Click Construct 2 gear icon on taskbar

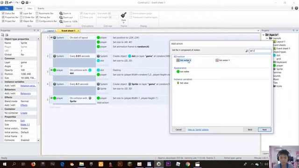(159, 164)
